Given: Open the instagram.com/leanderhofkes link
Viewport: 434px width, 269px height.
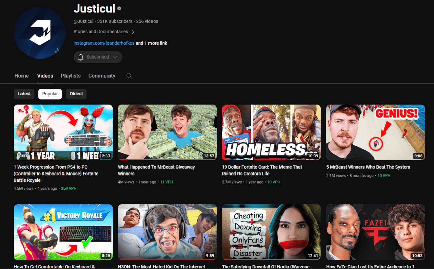Looking at the screenshot, I should [x=104, y=43].
